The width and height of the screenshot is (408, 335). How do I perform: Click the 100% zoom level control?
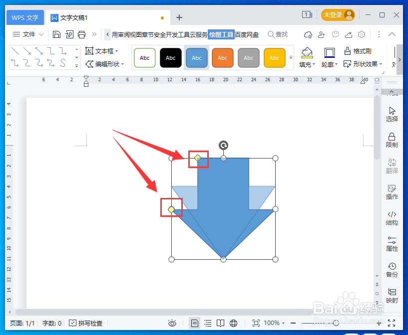[x=272, y=323]
